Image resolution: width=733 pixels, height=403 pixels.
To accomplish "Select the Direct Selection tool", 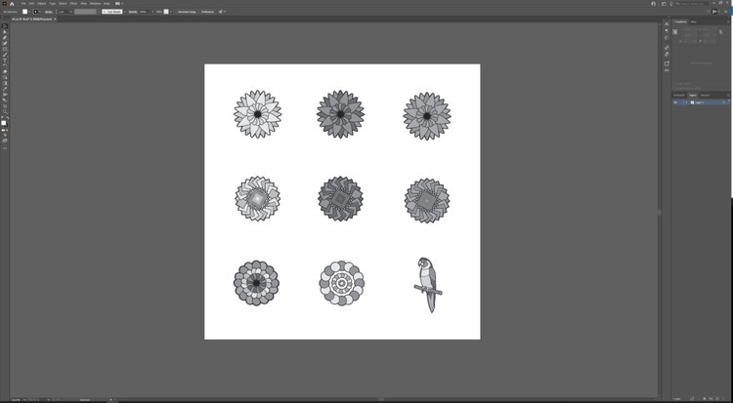I will click(4, 32).
